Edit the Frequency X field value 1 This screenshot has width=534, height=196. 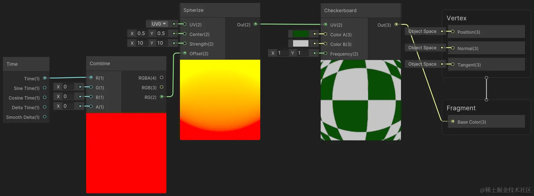[283, 53]
